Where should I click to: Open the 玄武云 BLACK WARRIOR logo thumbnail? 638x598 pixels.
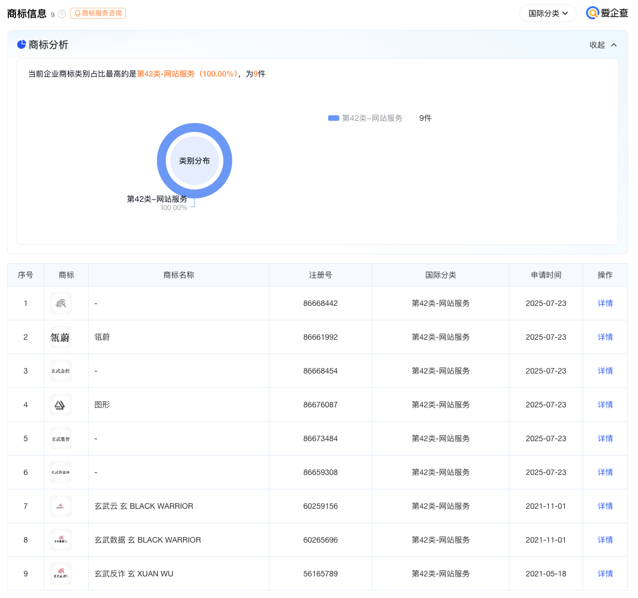click(60, 506)
